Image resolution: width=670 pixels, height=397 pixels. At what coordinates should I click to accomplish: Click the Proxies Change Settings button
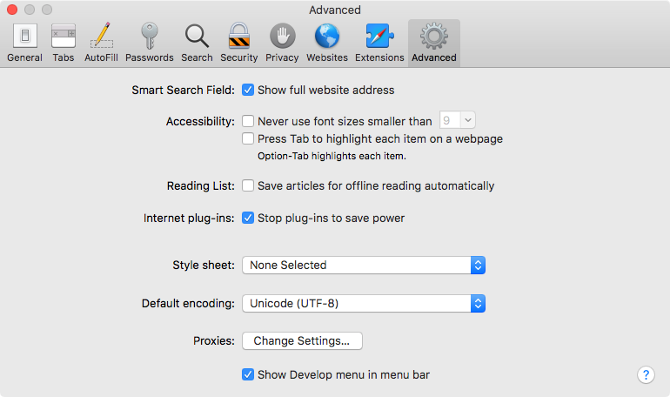pos(302,340)
